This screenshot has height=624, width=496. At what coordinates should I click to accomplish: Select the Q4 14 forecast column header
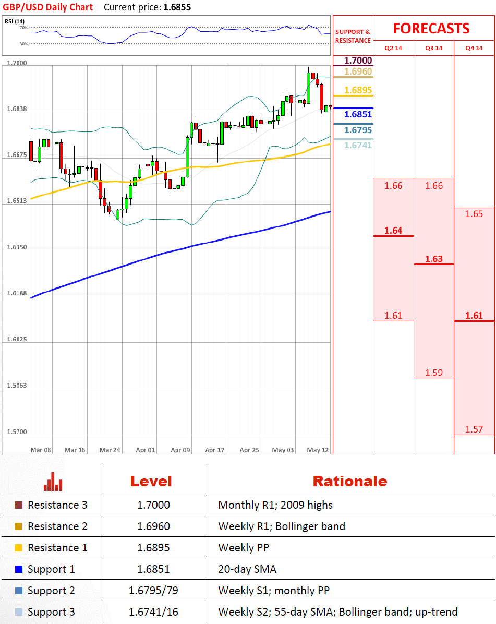pyautogui.click(x=474, y=48)
